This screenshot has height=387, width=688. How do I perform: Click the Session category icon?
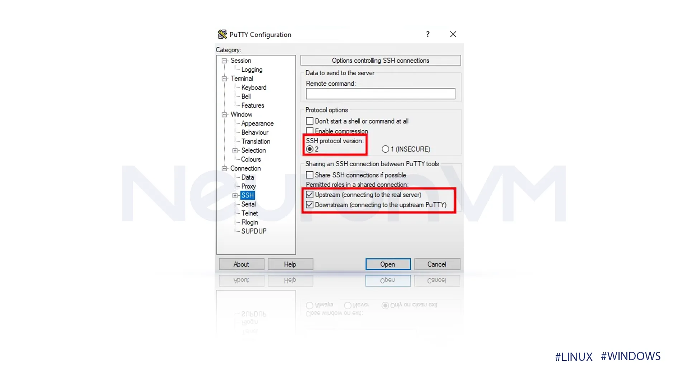tap(224, 60)
